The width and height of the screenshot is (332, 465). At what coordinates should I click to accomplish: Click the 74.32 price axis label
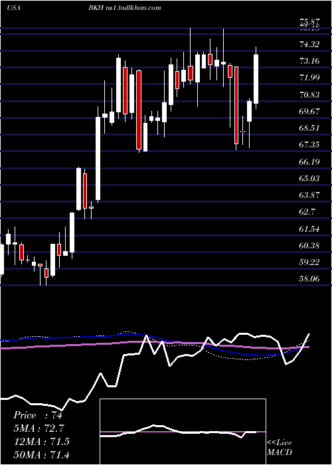point(309,45)
